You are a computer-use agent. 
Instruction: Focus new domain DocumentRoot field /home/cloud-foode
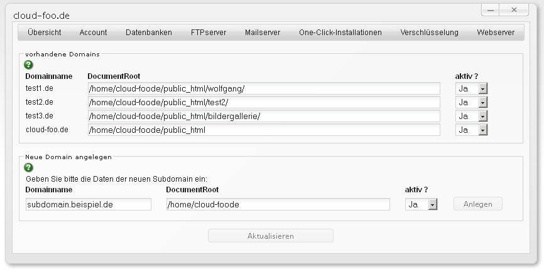(x=278, y=204)
